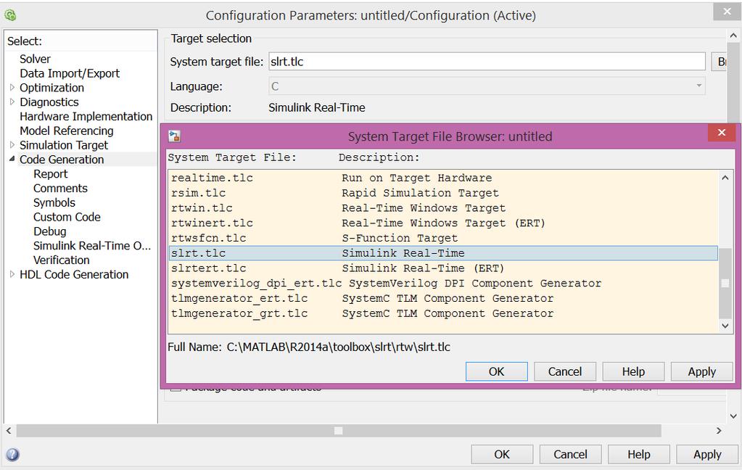
Task: Choose tlmgenerator_grt.tlc row
Action: click(x=443, y=313)
